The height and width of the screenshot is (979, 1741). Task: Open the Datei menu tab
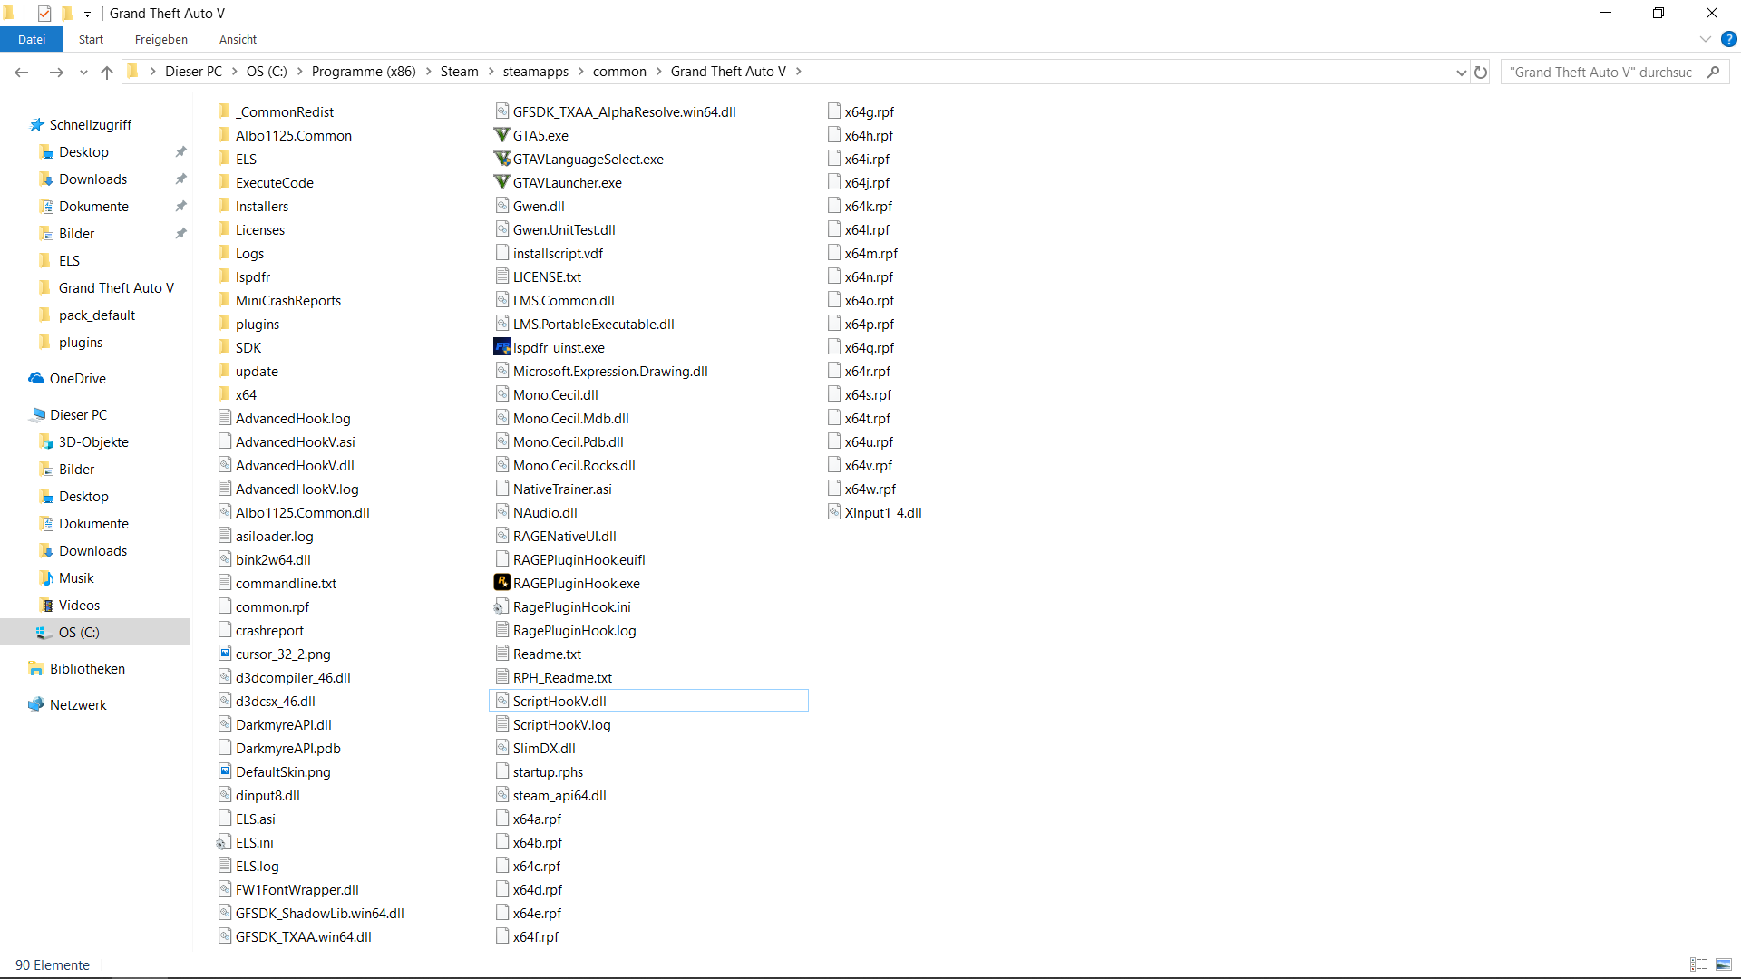point(32,39)
